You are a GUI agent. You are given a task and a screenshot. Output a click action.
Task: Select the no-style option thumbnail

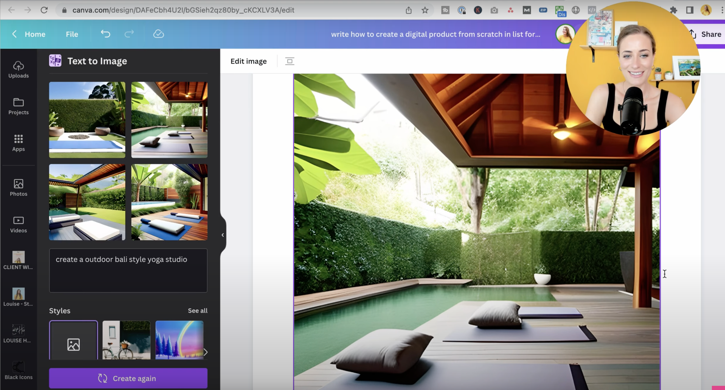pyautogui.click(x=73, y=340)
